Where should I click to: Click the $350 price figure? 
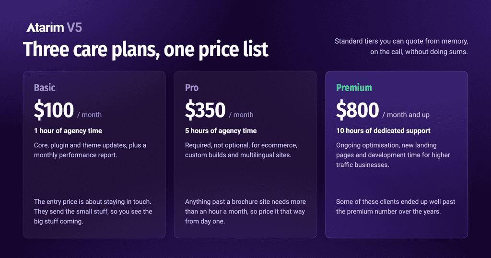click(205, 110)
